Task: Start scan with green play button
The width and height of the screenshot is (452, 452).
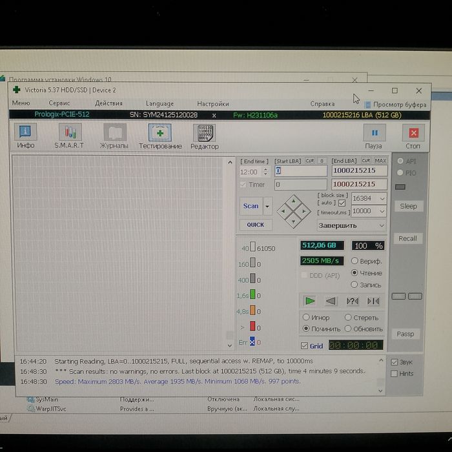Action: [x=310, y=301]
